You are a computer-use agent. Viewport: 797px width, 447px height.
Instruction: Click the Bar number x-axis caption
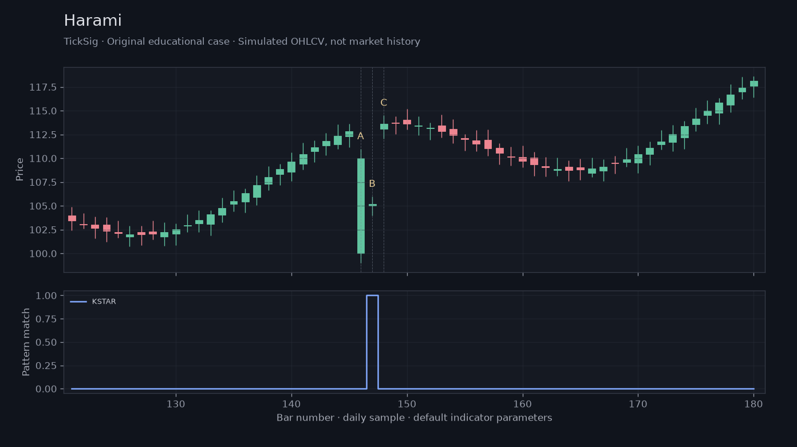415,418
